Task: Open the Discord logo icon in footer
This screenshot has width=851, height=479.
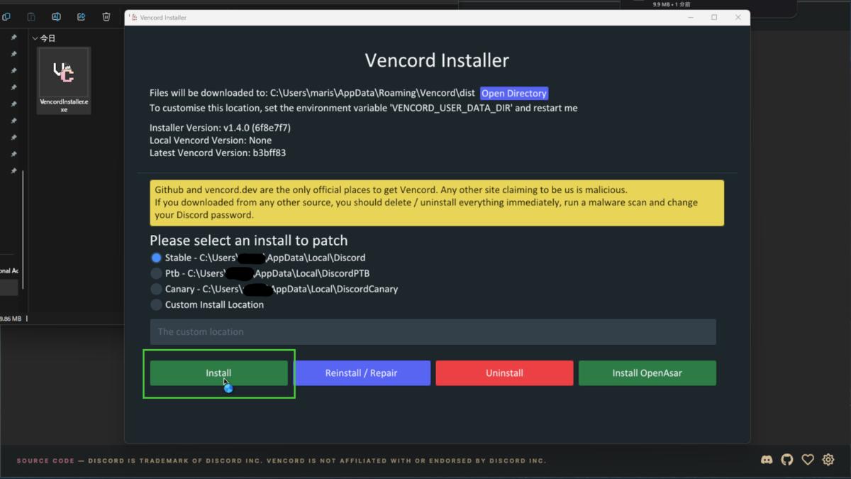Action: pyautogui.click(x=767, y=460)
